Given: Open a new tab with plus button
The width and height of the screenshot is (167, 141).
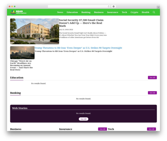Looking at the screenshot, I should click(x=158, y=7).
